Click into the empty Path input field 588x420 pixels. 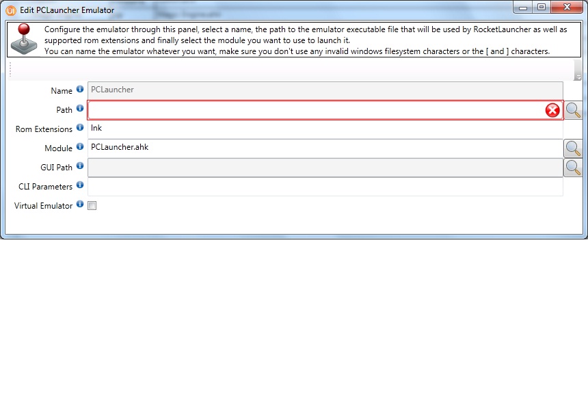(x=325, y=110)
